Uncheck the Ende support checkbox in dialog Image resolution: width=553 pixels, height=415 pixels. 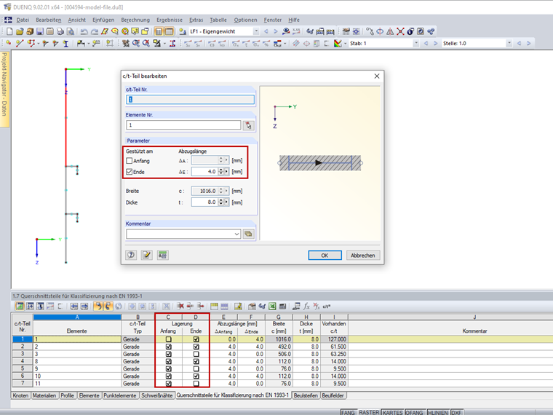129,172
